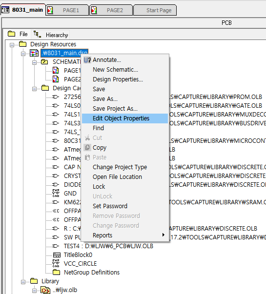Switch to the Start Page tab

[155, 10]
